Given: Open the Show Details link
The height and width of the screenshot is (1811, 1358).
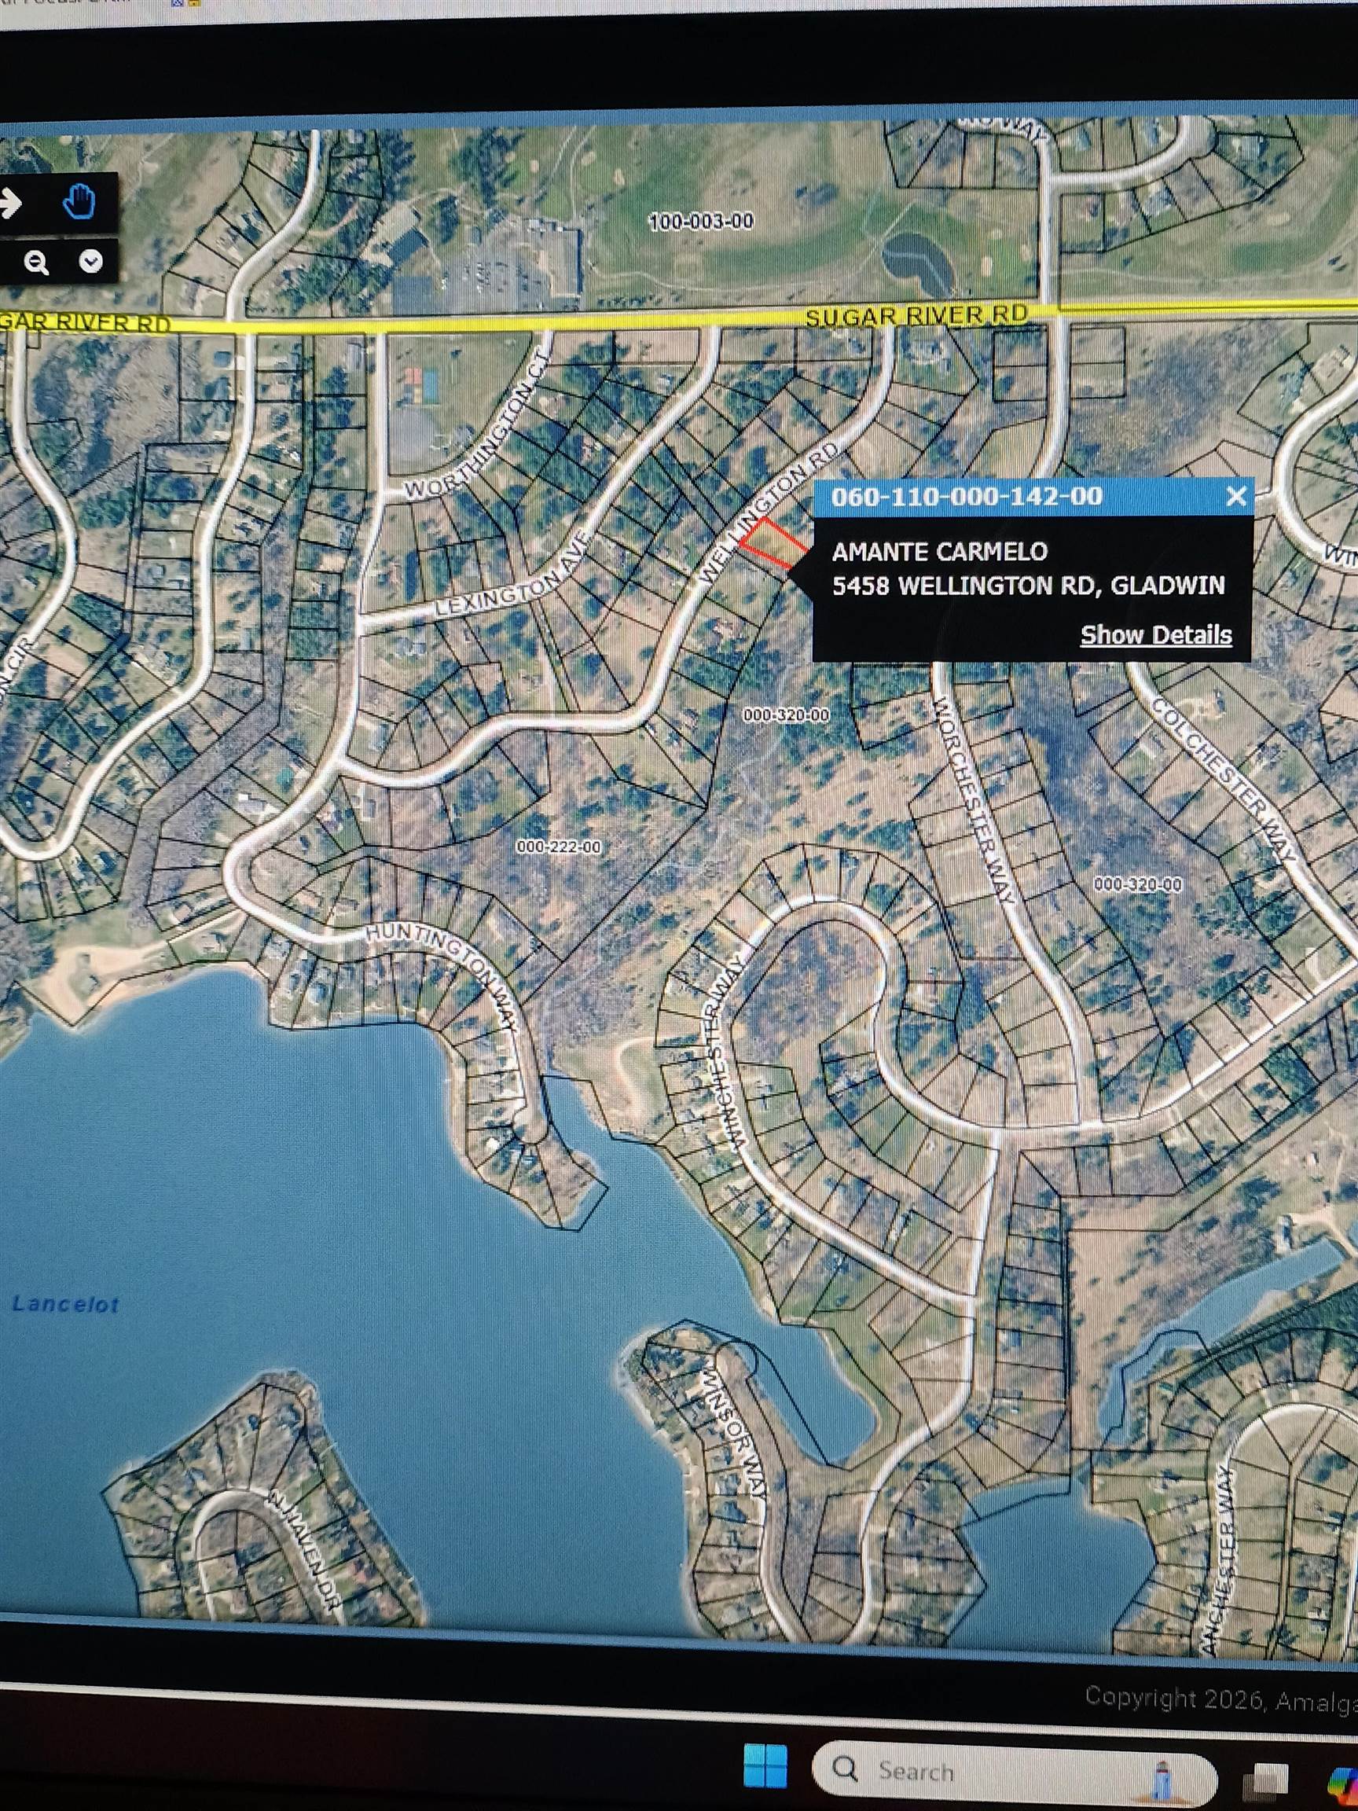Looking at the screenshot, I should coord(1155,635).
